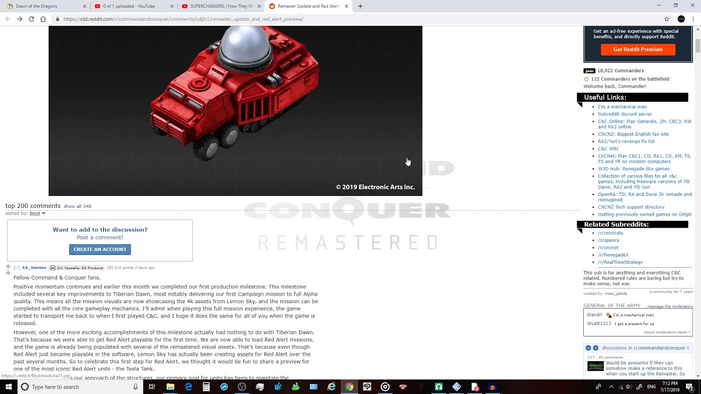Visit /r/openra related subreddit
Image resolution: width=701 pixels, height=394 pixels.
point(608,240)
